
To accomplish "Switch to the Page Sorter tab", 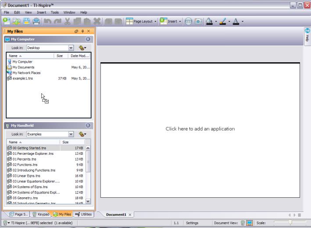I will coord(19,214).
